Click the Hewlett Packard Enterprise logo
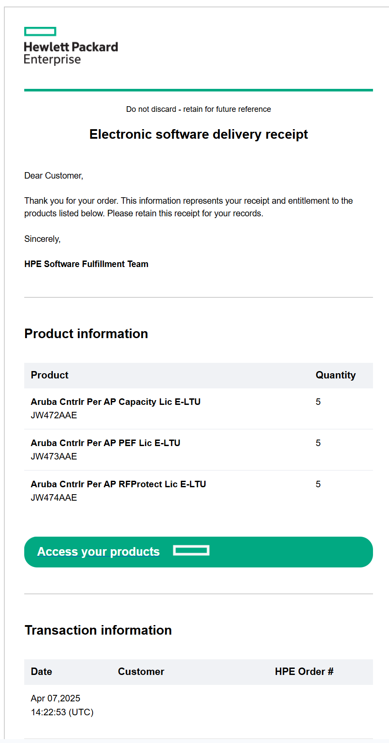389x743 pixels. point(71,46)
